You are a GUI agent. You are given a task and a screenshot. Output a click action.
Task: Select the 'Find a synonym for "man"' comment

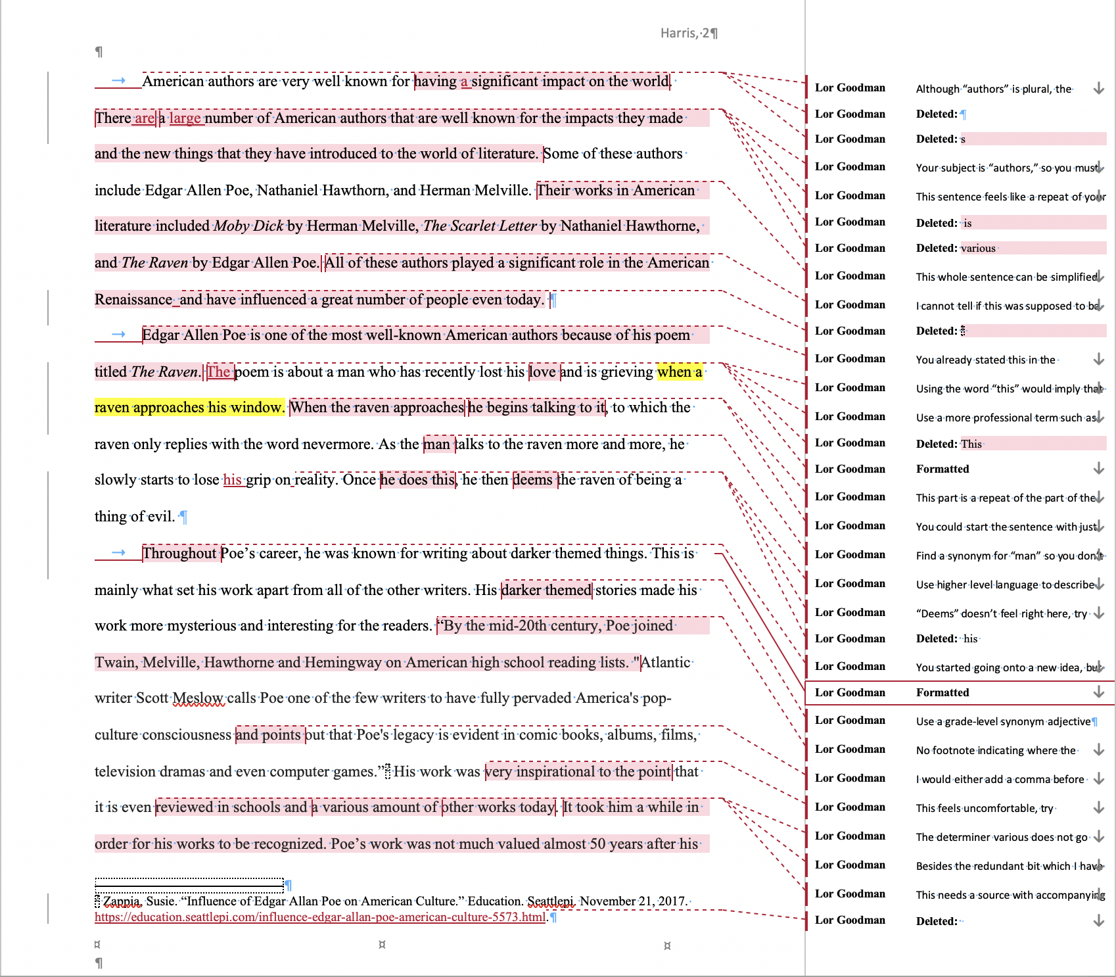pos(960,555)
